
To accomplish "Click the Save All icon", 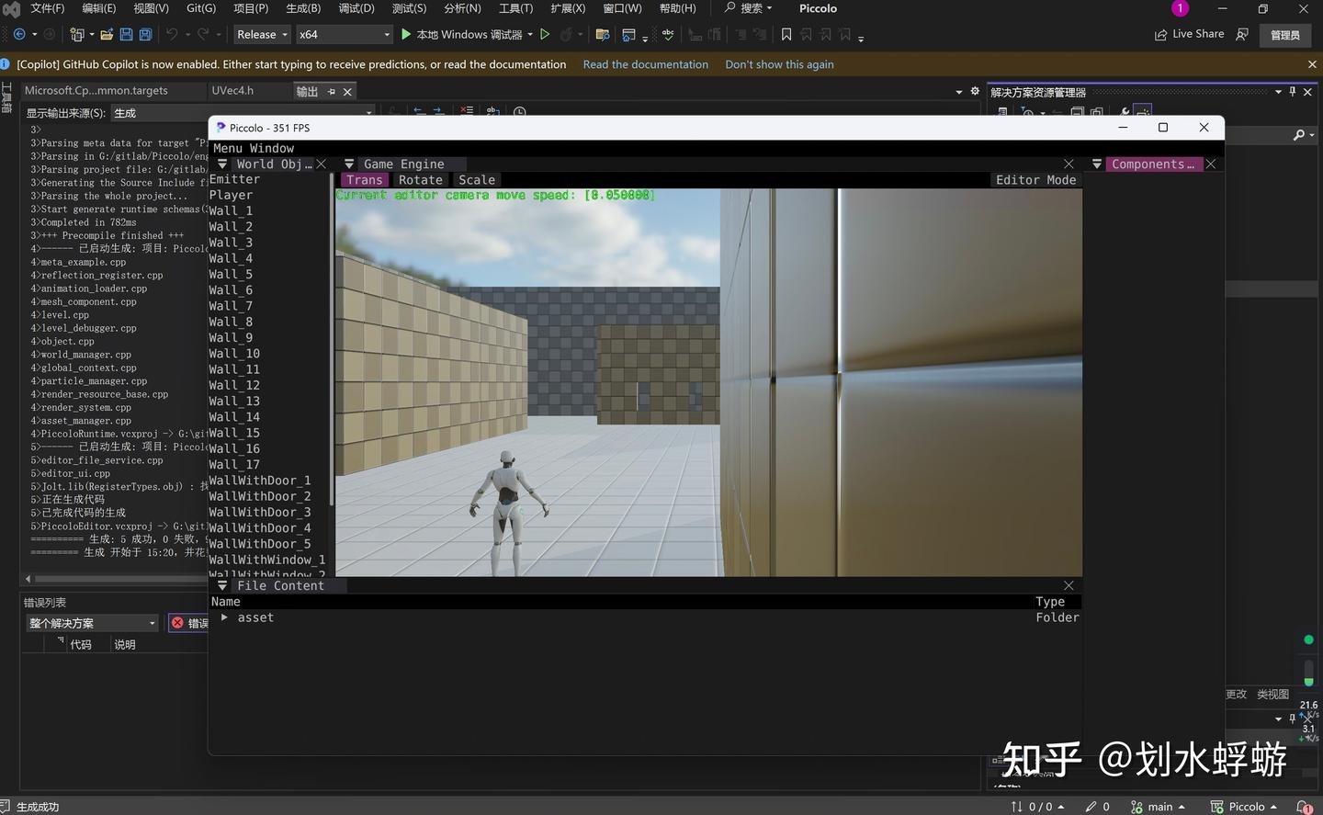I will pyautogui.click(x=145, y=34).
